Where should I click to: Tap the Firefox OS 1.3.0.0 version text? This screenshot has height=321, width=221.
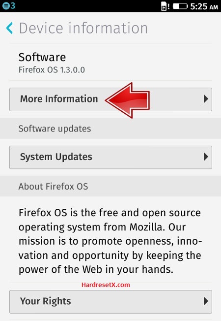coord(52,70)
